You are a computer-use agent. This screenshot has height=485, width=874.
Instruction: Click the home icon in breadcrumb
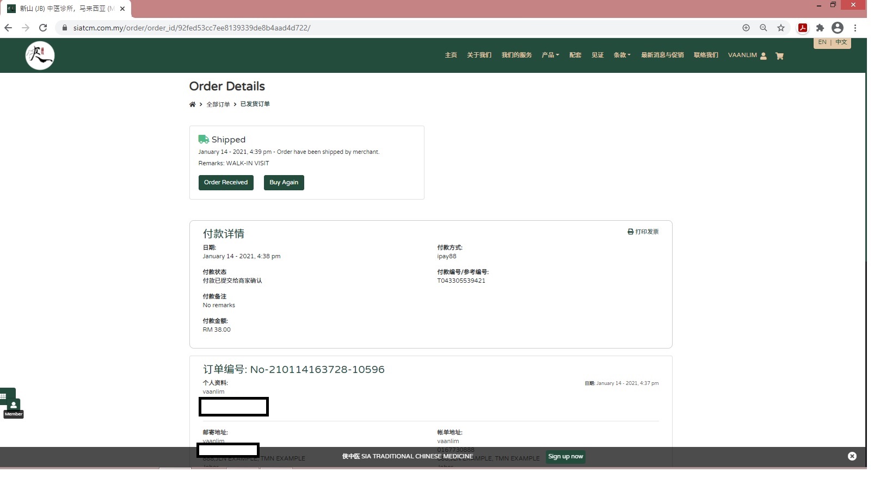click(x=192, y=104)
